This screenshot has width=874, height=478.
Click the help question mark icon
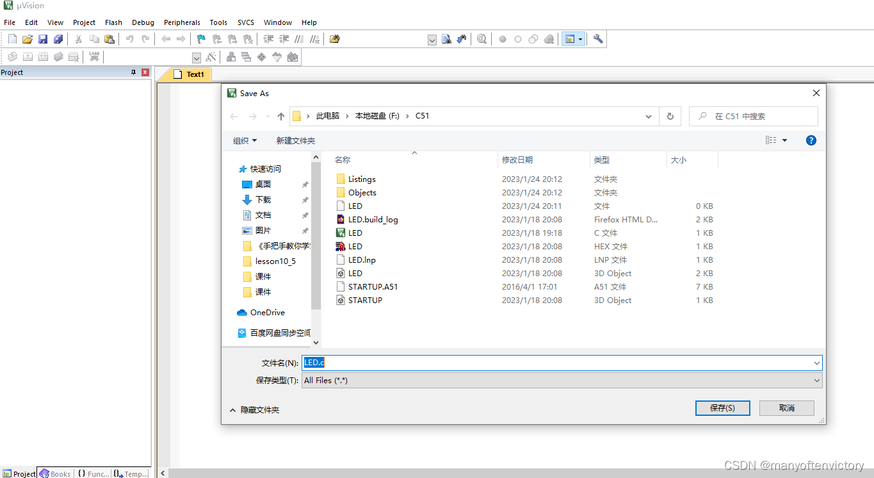811,140
